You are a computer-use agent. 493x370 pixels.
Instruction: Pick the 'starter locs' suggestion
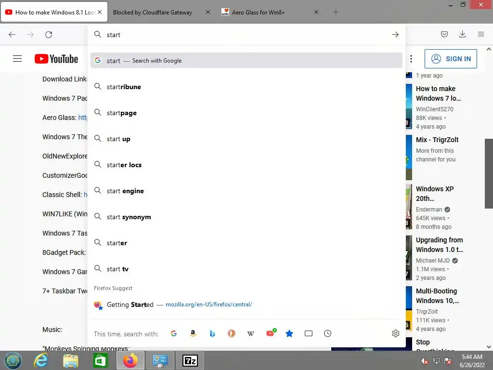pyautogui.click(x=246, y=165)
